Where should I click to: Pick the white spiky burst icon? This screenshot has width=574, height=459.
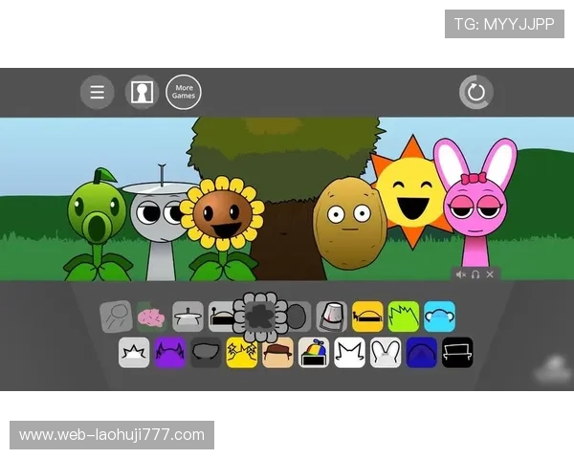coord(134,353)
